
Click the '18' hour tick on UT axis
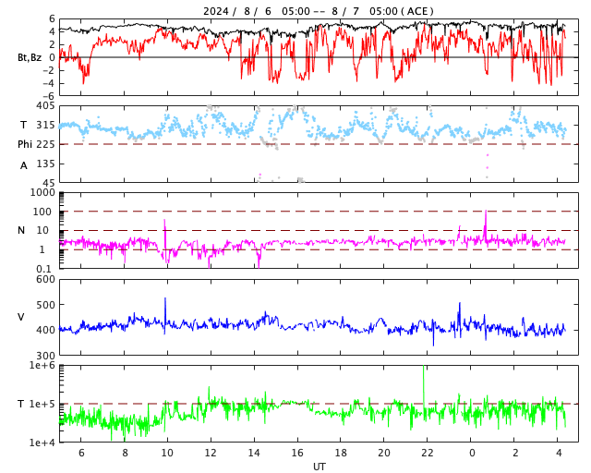click(x=341, y=453)
